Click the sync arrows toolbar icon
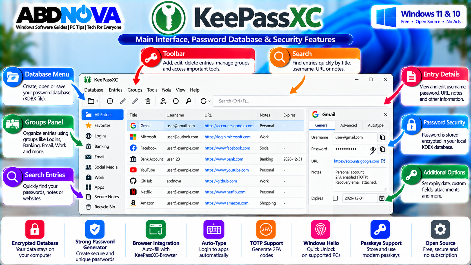This screenshot has width=471, height=265. tap(203, 101)
